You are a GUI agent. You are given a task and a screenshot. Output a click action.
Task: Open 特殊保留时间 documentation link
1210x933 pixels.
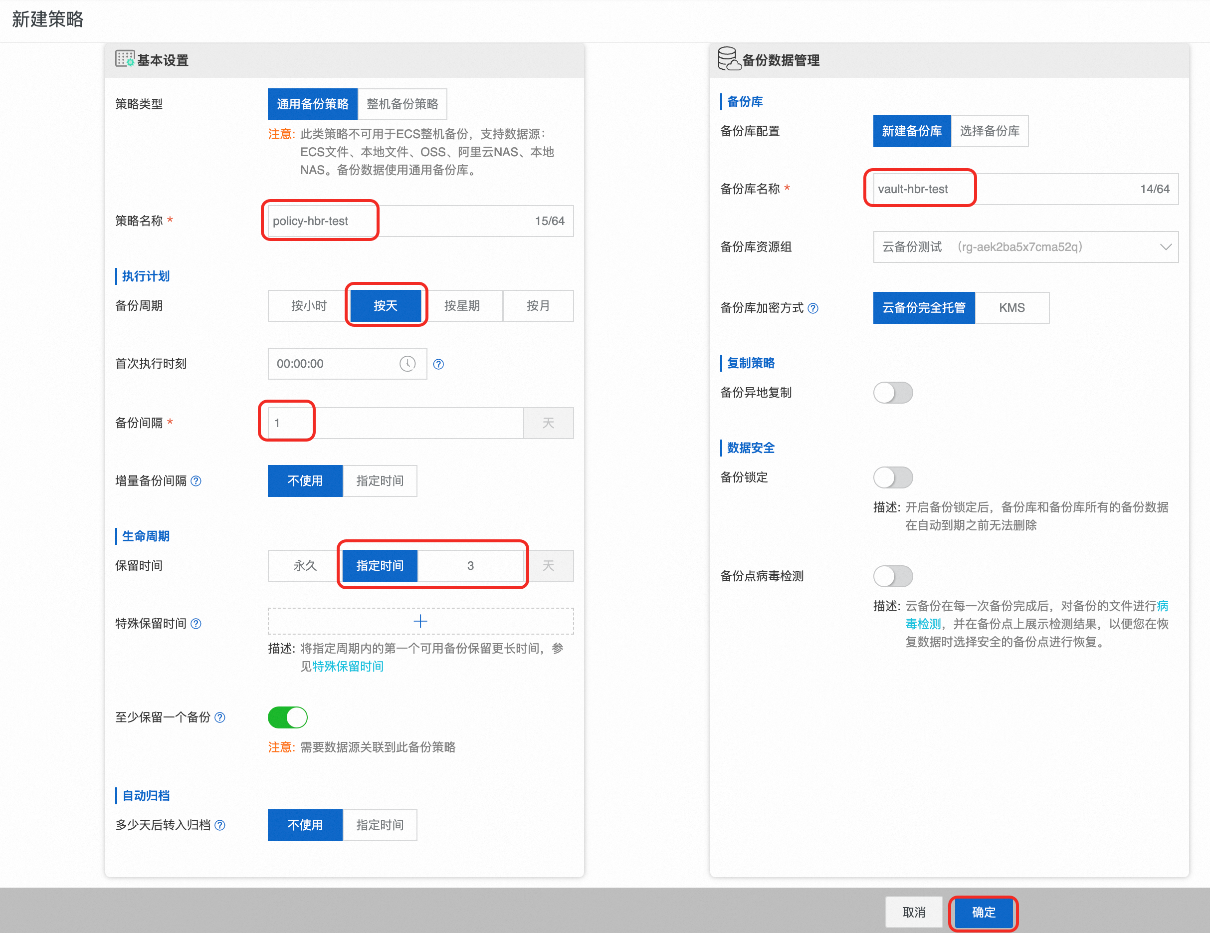[348, 667]
